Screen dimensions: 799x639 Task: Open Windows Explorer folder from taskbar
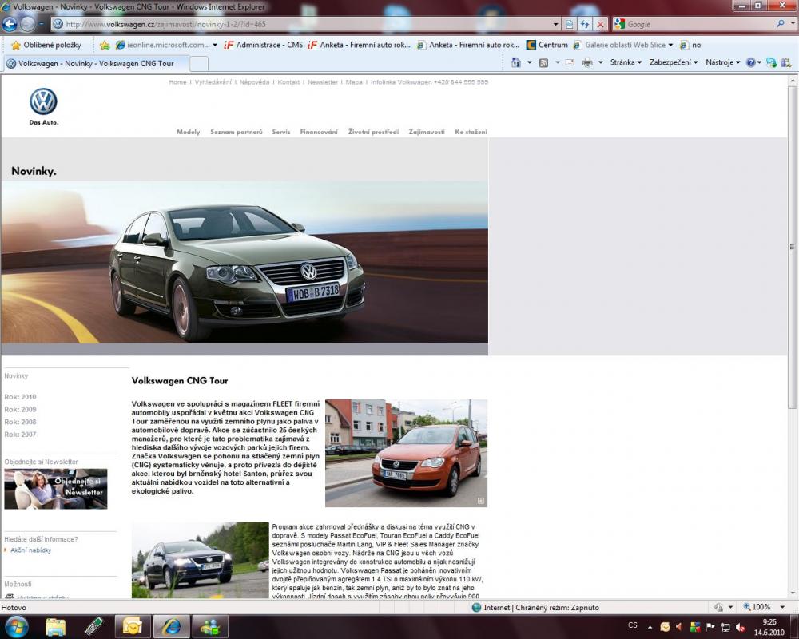click(x=55, y=626)
